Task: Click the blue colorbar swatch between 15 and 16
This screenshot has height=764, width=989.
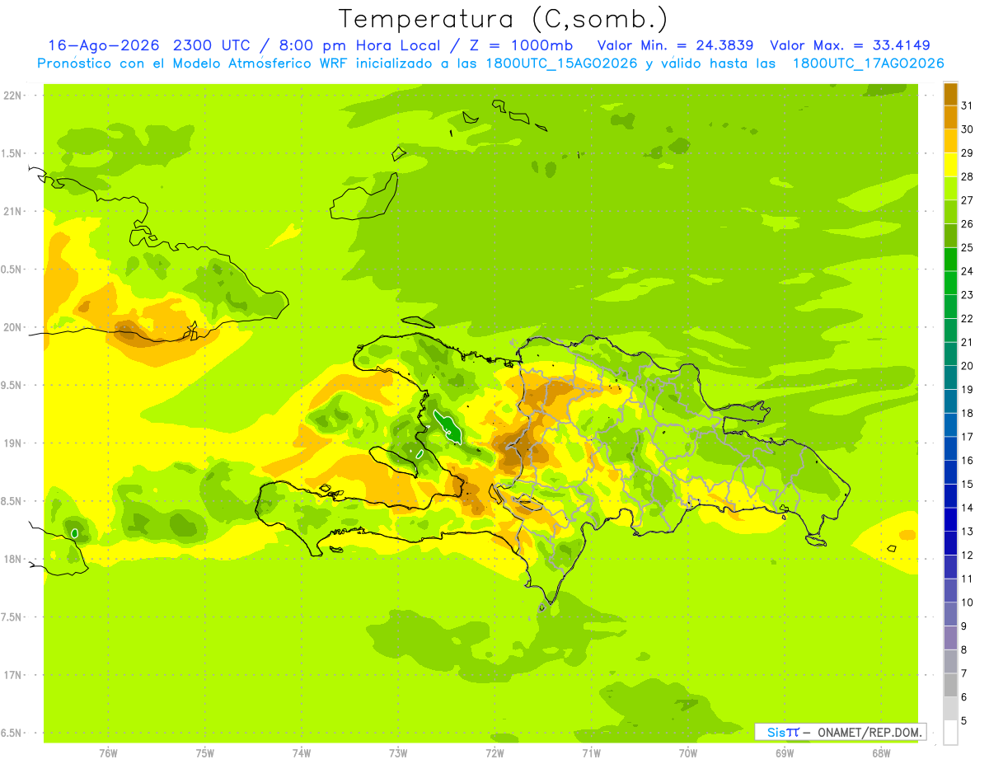Action: 950,472
